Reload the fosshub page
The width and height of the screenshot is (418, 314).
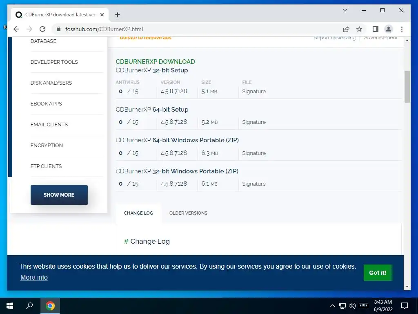[x=42, y=29]
